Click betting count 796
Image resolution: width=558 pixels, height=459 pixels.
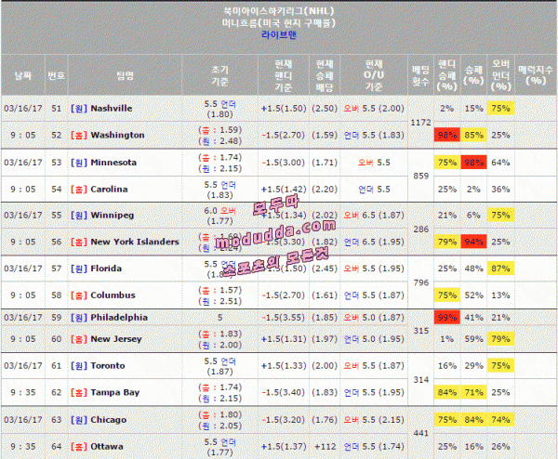click(x=420, y=282)
